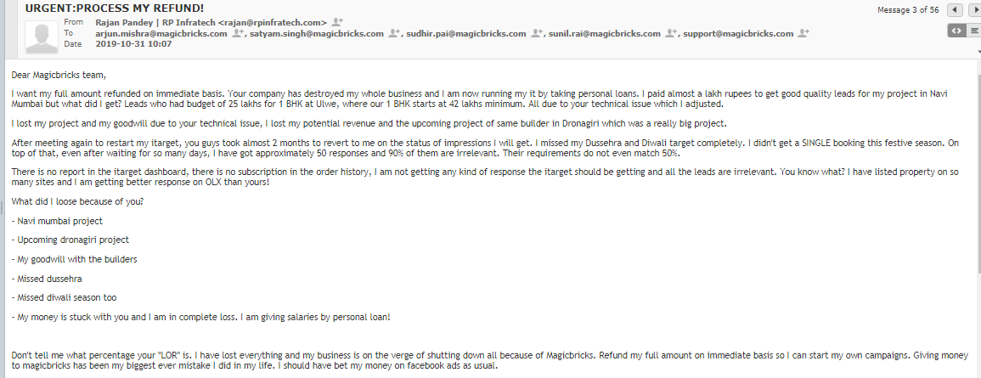Switch to plain text view toggle
Screen dimensions: 981x378
tap(973, 31)
